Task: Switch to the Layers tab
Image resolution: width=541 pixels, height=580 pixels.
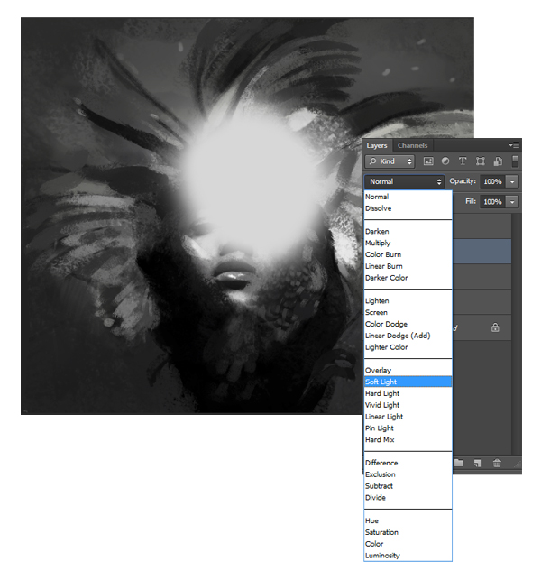Action: 377,145
